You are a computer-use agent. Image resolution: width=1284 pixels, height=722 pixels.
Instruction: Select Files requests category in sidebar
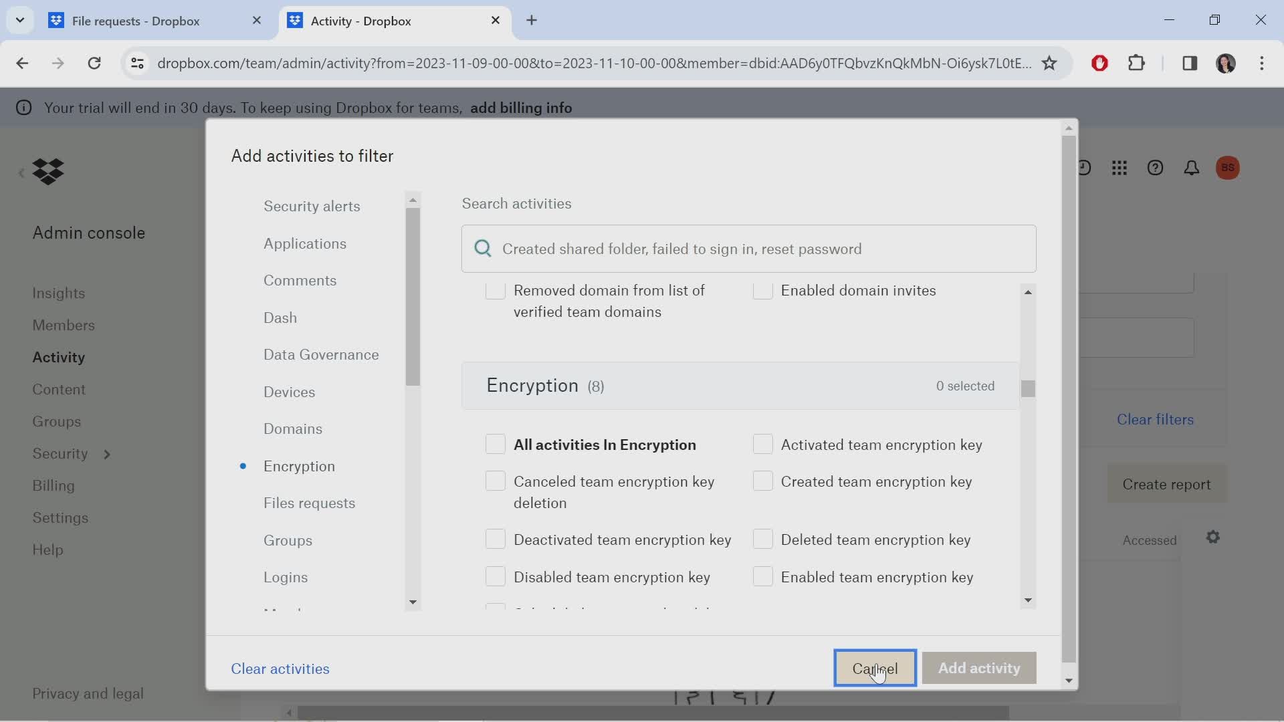[x=310, y=503]
